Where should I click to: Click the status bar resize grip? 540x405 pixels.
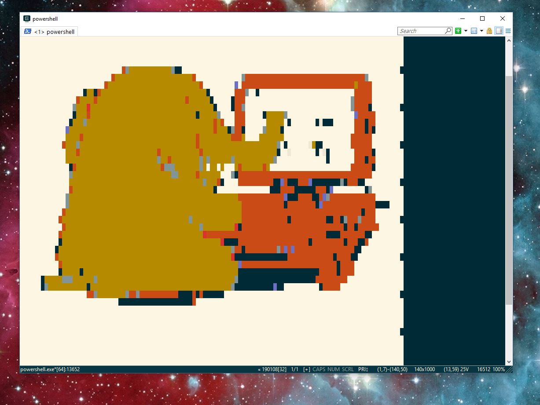point(509,369)
